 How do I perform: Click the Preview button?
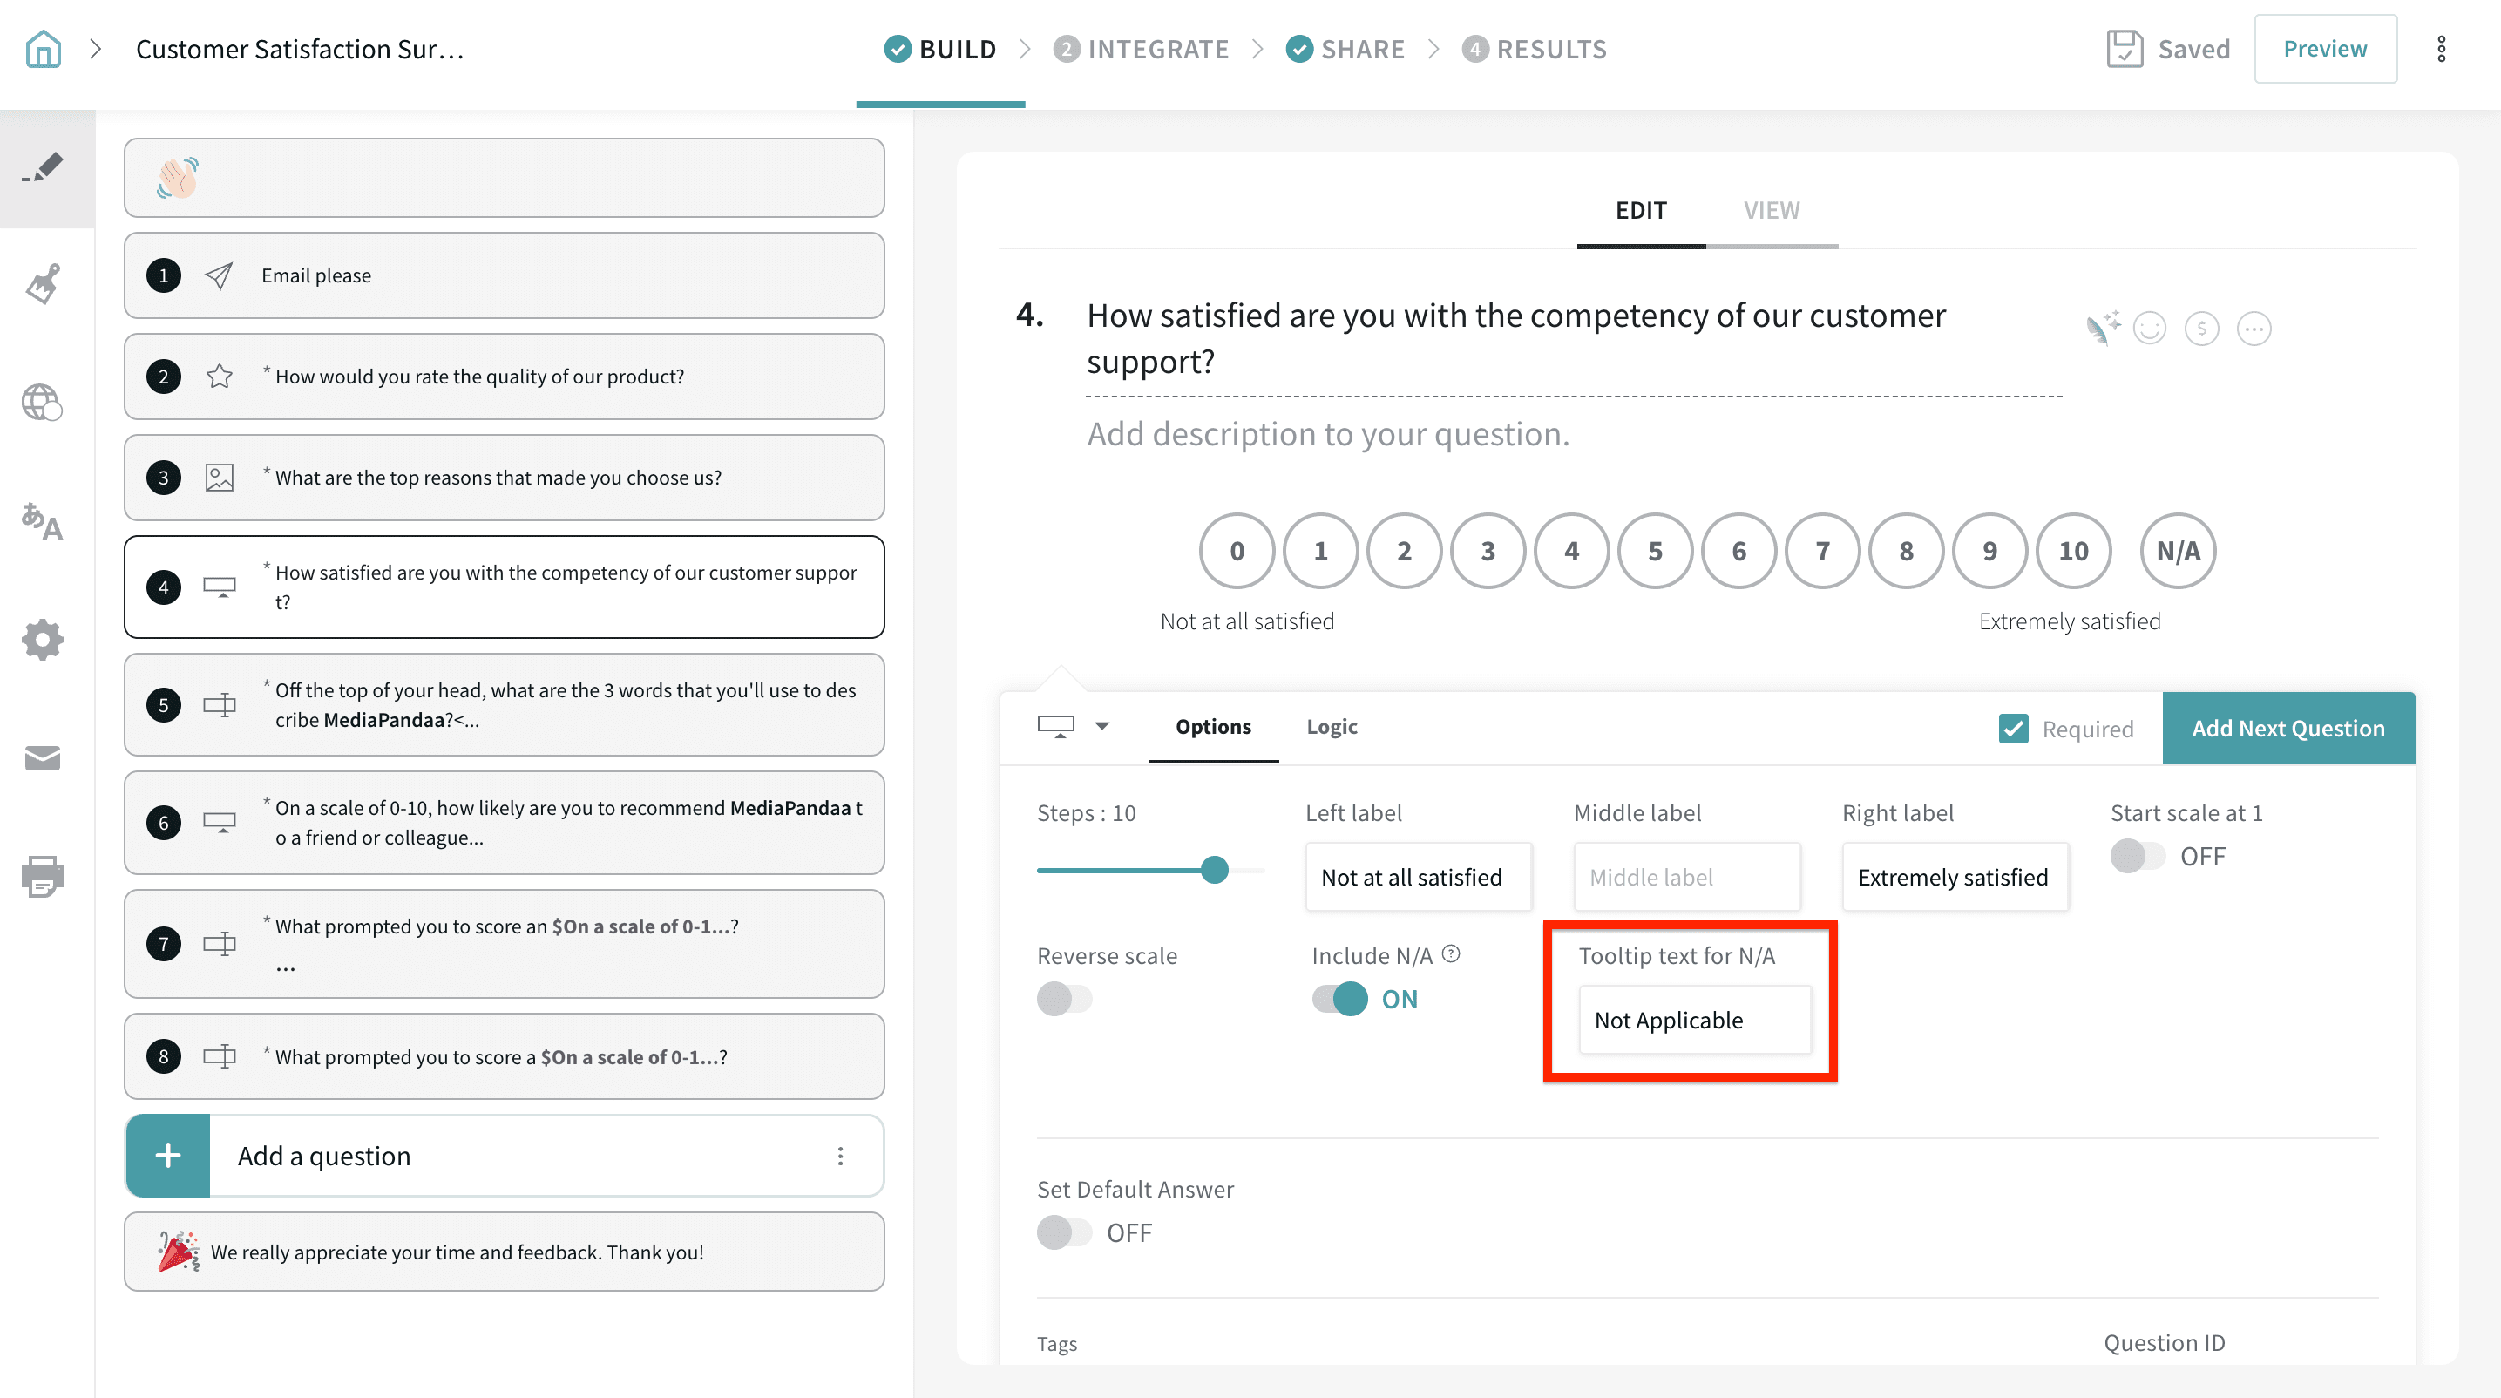[2324, 49]
